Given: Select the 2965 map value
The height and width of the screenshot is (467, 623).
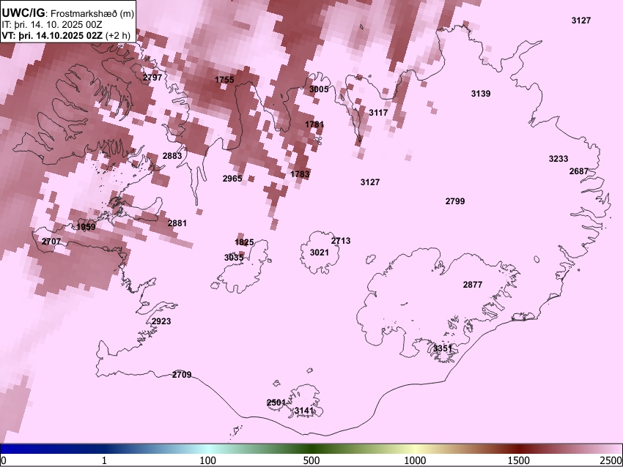Looking at the screenshot, I should click(x=232, y=179).
